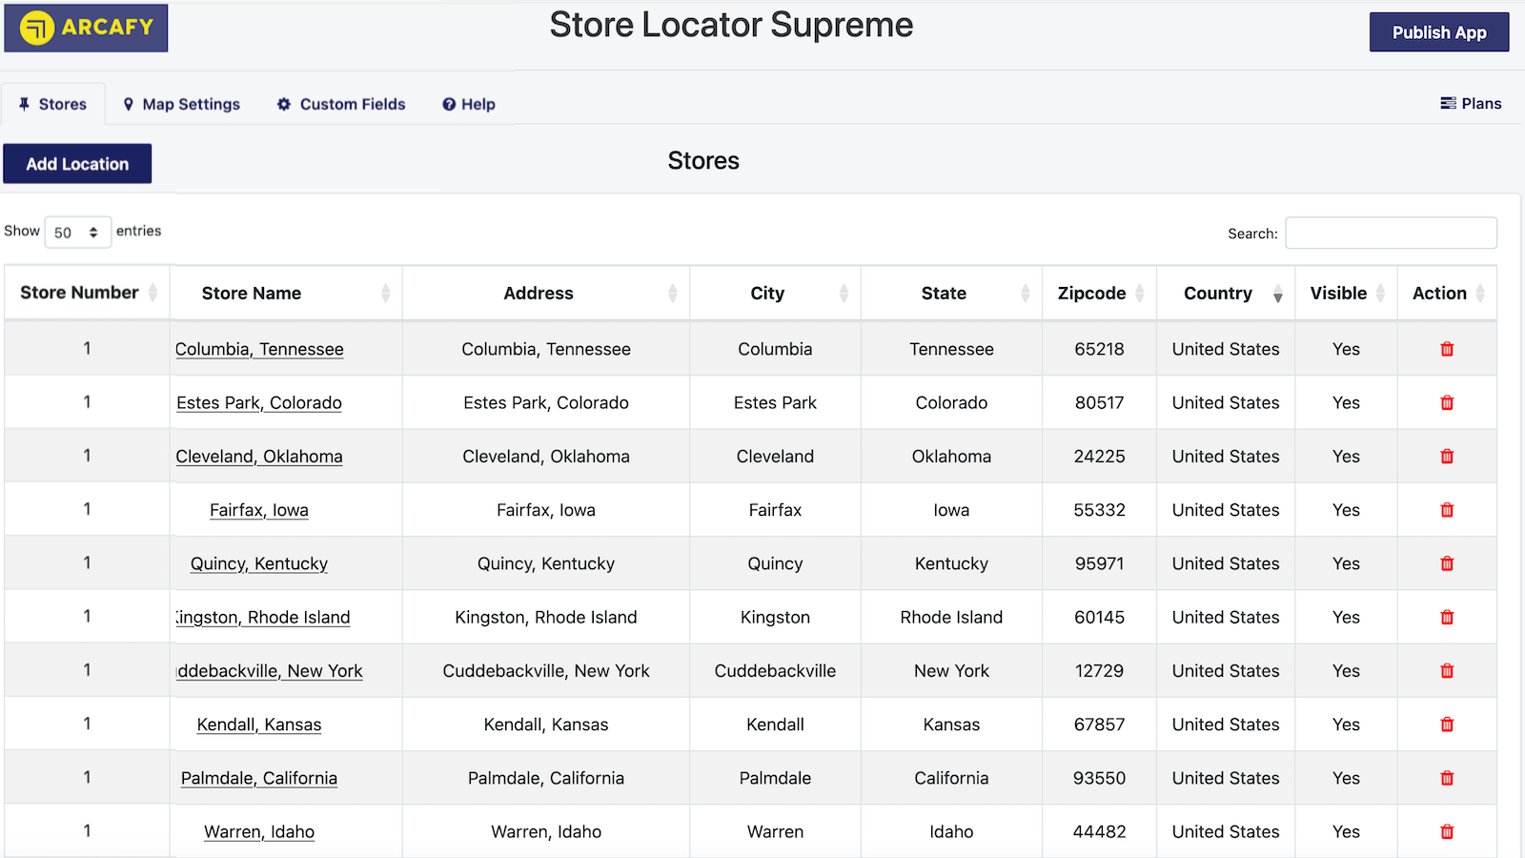
Task: Switch to the Map Settings tab
Action: 181,104
